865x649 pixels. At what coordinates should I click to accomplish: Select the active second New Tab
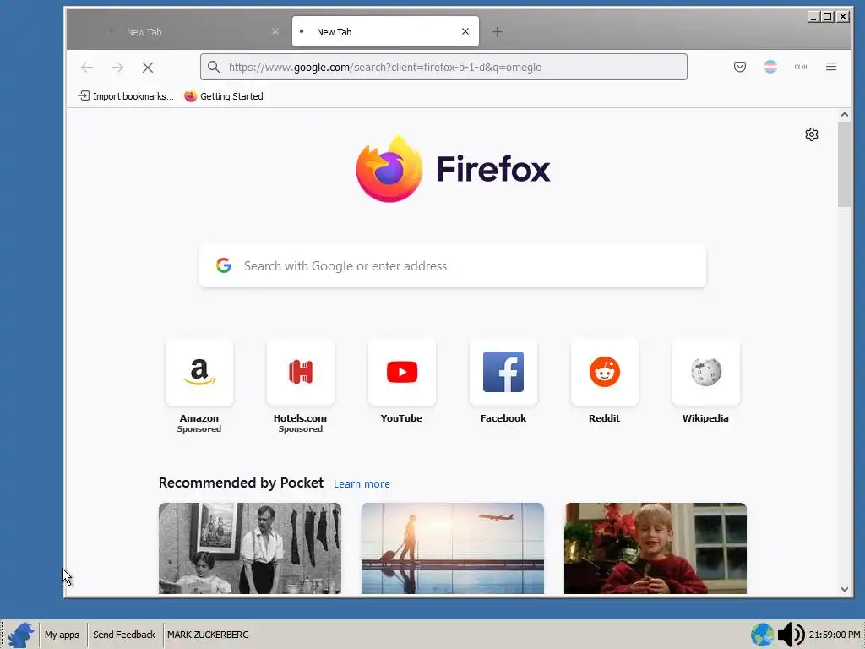tap(385, 31)
